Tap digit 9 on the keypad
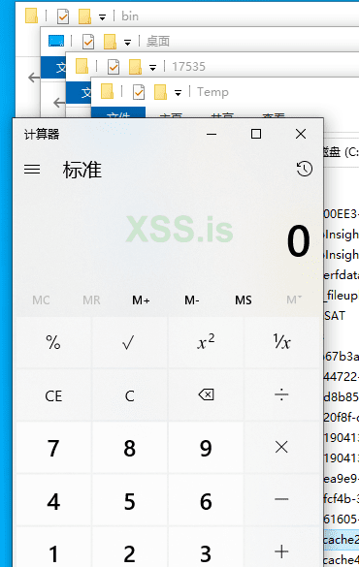The image size is (359, 567). 206,448
